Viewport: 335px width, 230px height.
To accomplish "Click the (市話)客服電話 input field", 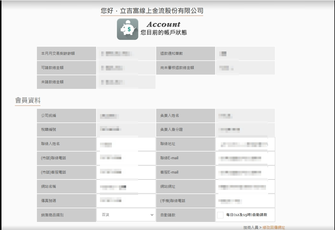I will (126, 172).
